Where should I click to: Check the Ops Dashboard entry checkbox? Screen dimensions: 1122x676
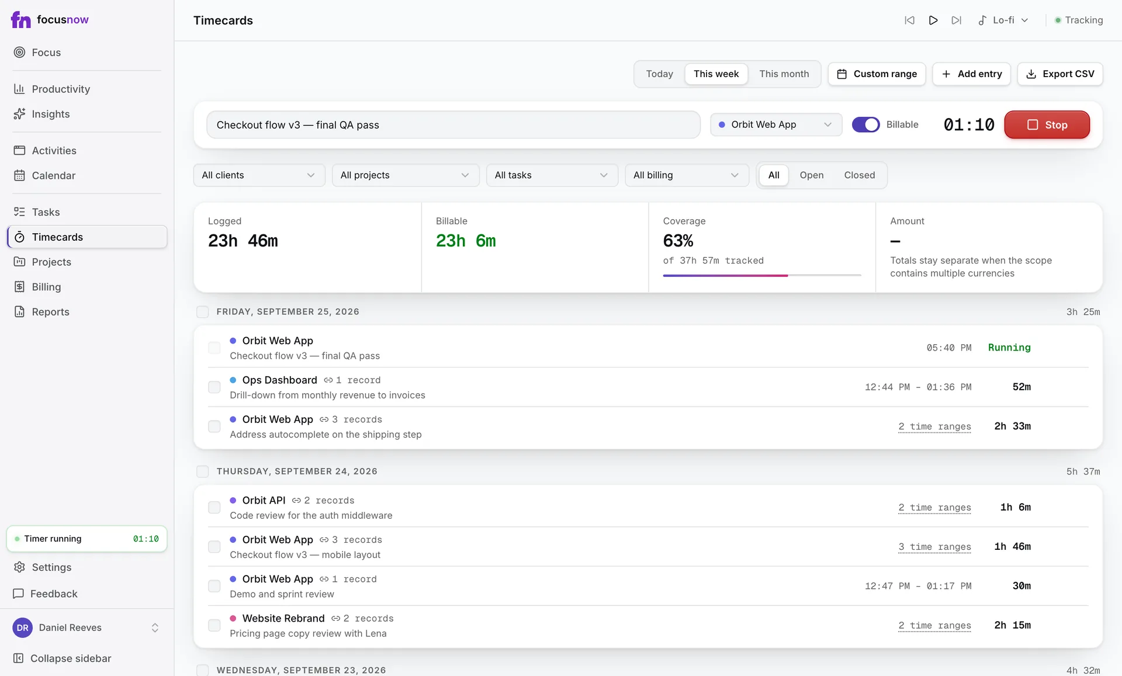point(214,387)
